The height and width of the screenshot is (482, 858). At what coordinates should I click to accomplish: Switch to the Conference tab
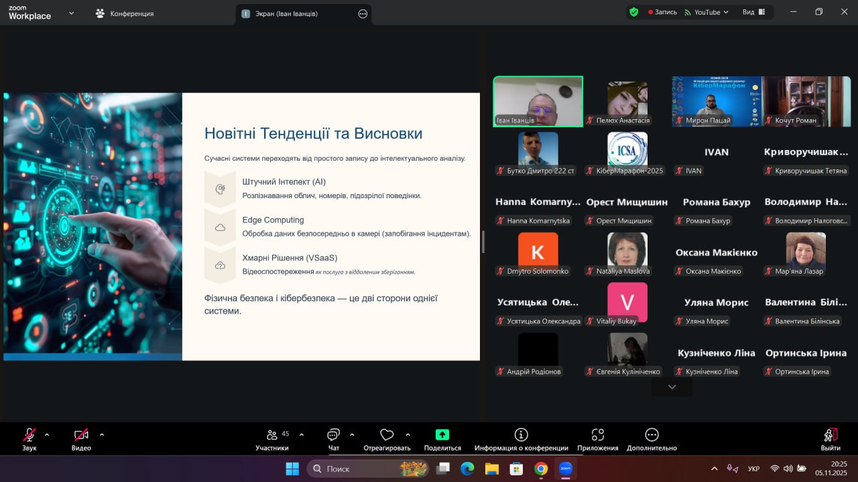(125, 13)
